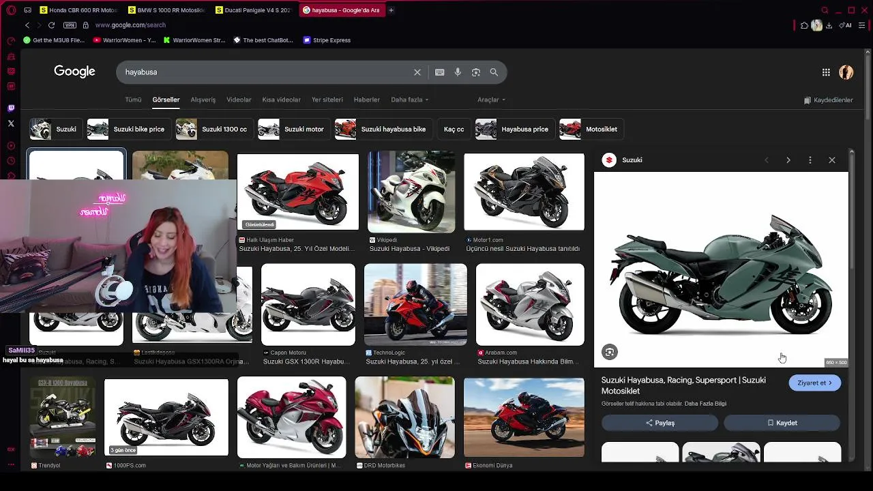
Task: Search inside the image with Lens button
Action: pos(610,352)
